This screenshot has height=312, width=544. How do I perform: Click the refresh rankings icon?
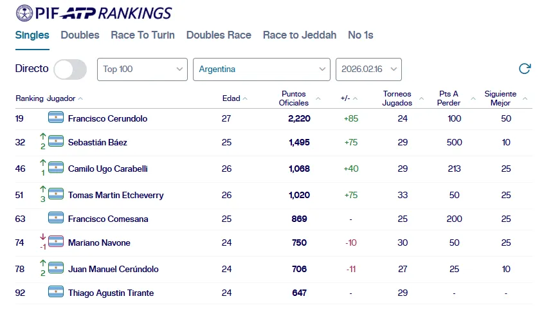525,69
